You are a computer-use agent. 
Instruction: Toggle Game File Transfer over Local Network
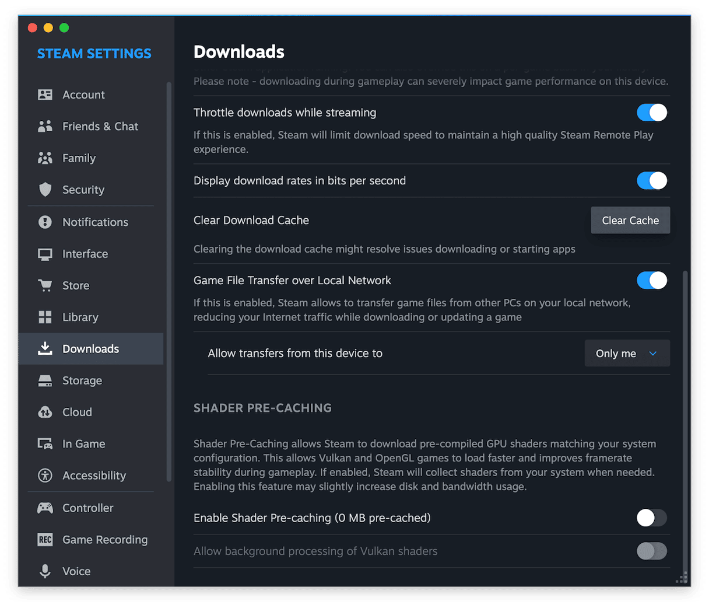(x=651, y=281)
